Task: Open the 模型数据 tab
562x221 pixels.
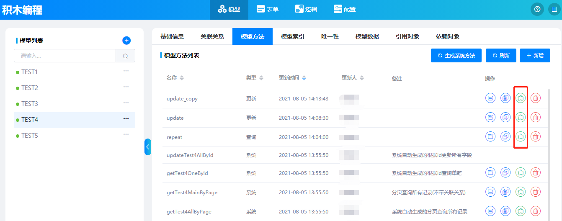Action: (x=367, y=36)
